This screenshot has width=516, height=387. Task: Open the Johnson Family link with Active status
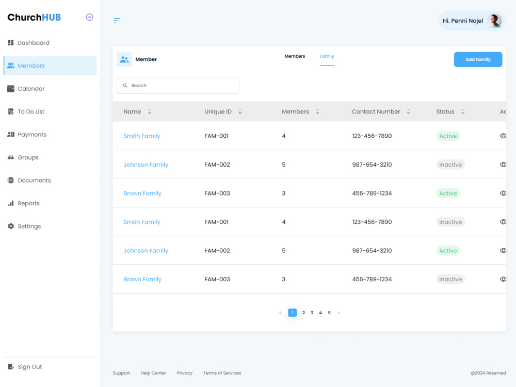[x=146, y=250]
